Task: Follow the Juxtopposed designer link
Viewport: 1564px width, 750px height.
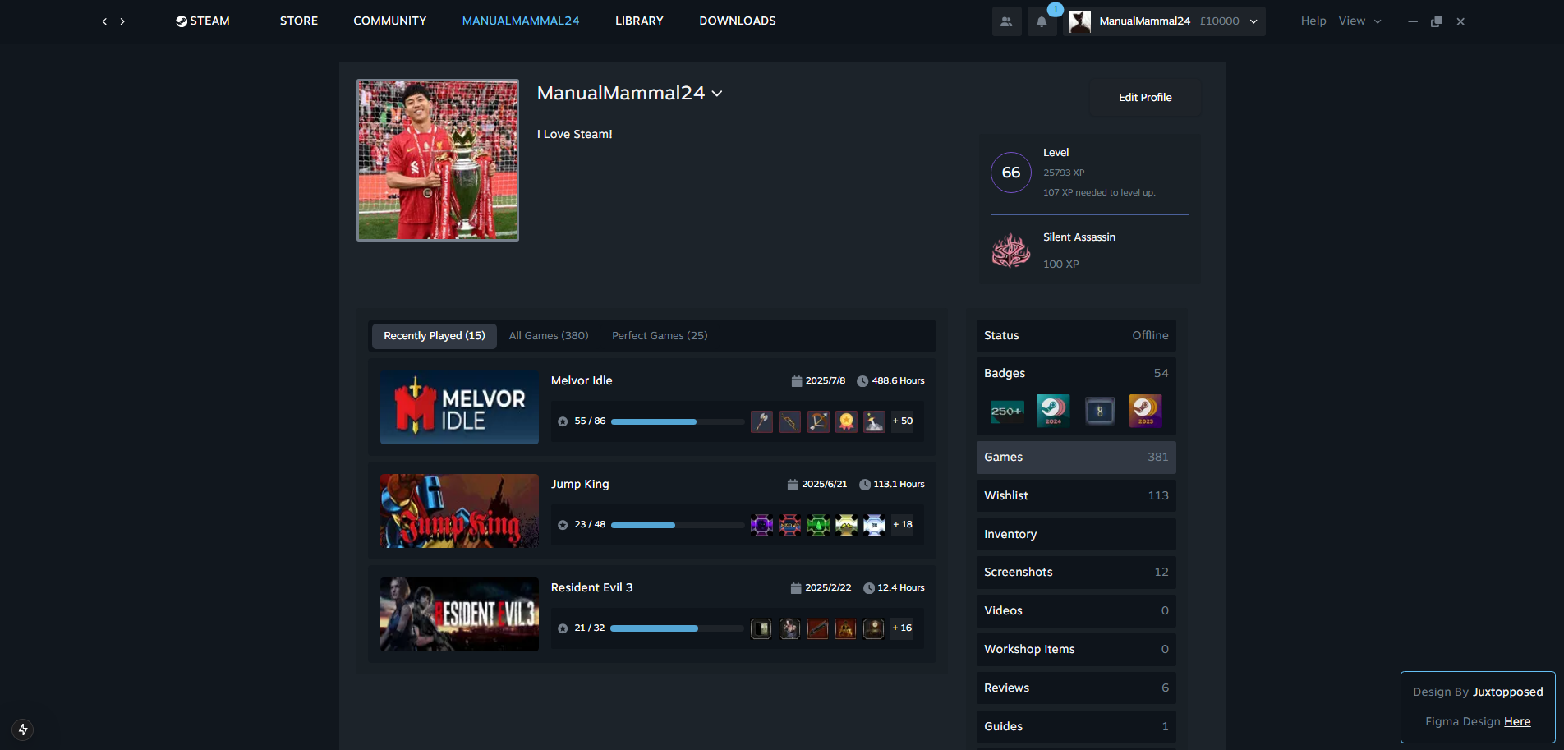Action: [x=1507, y=692]
